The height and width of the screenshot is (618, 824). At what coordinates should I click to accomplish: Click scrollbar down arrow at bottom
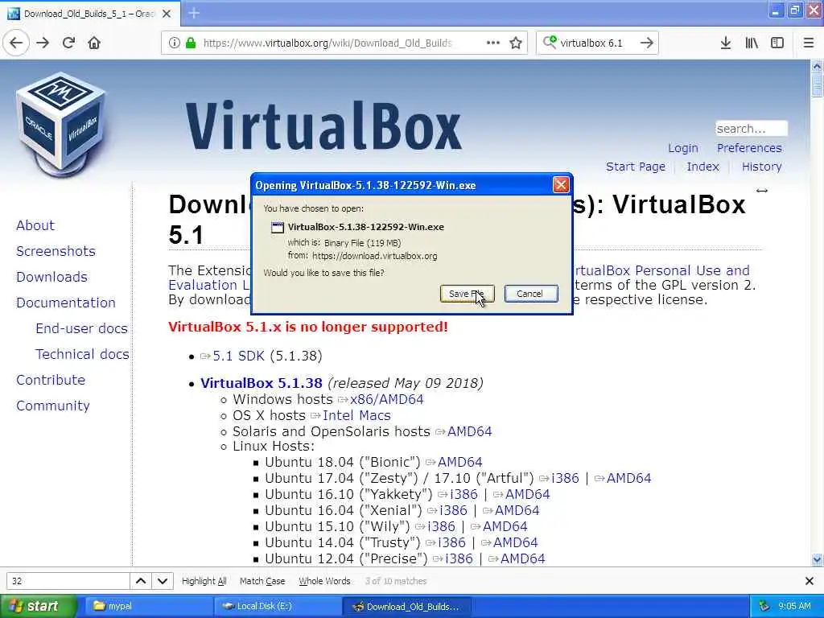click(x=817, y=560)
